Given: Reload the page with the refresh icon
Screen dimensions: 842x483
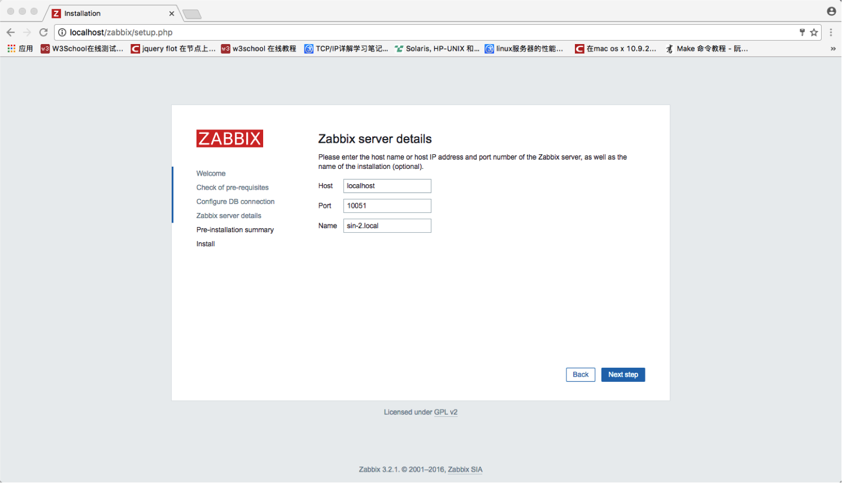Looking at the screenshot, I should tap(43, 32).
